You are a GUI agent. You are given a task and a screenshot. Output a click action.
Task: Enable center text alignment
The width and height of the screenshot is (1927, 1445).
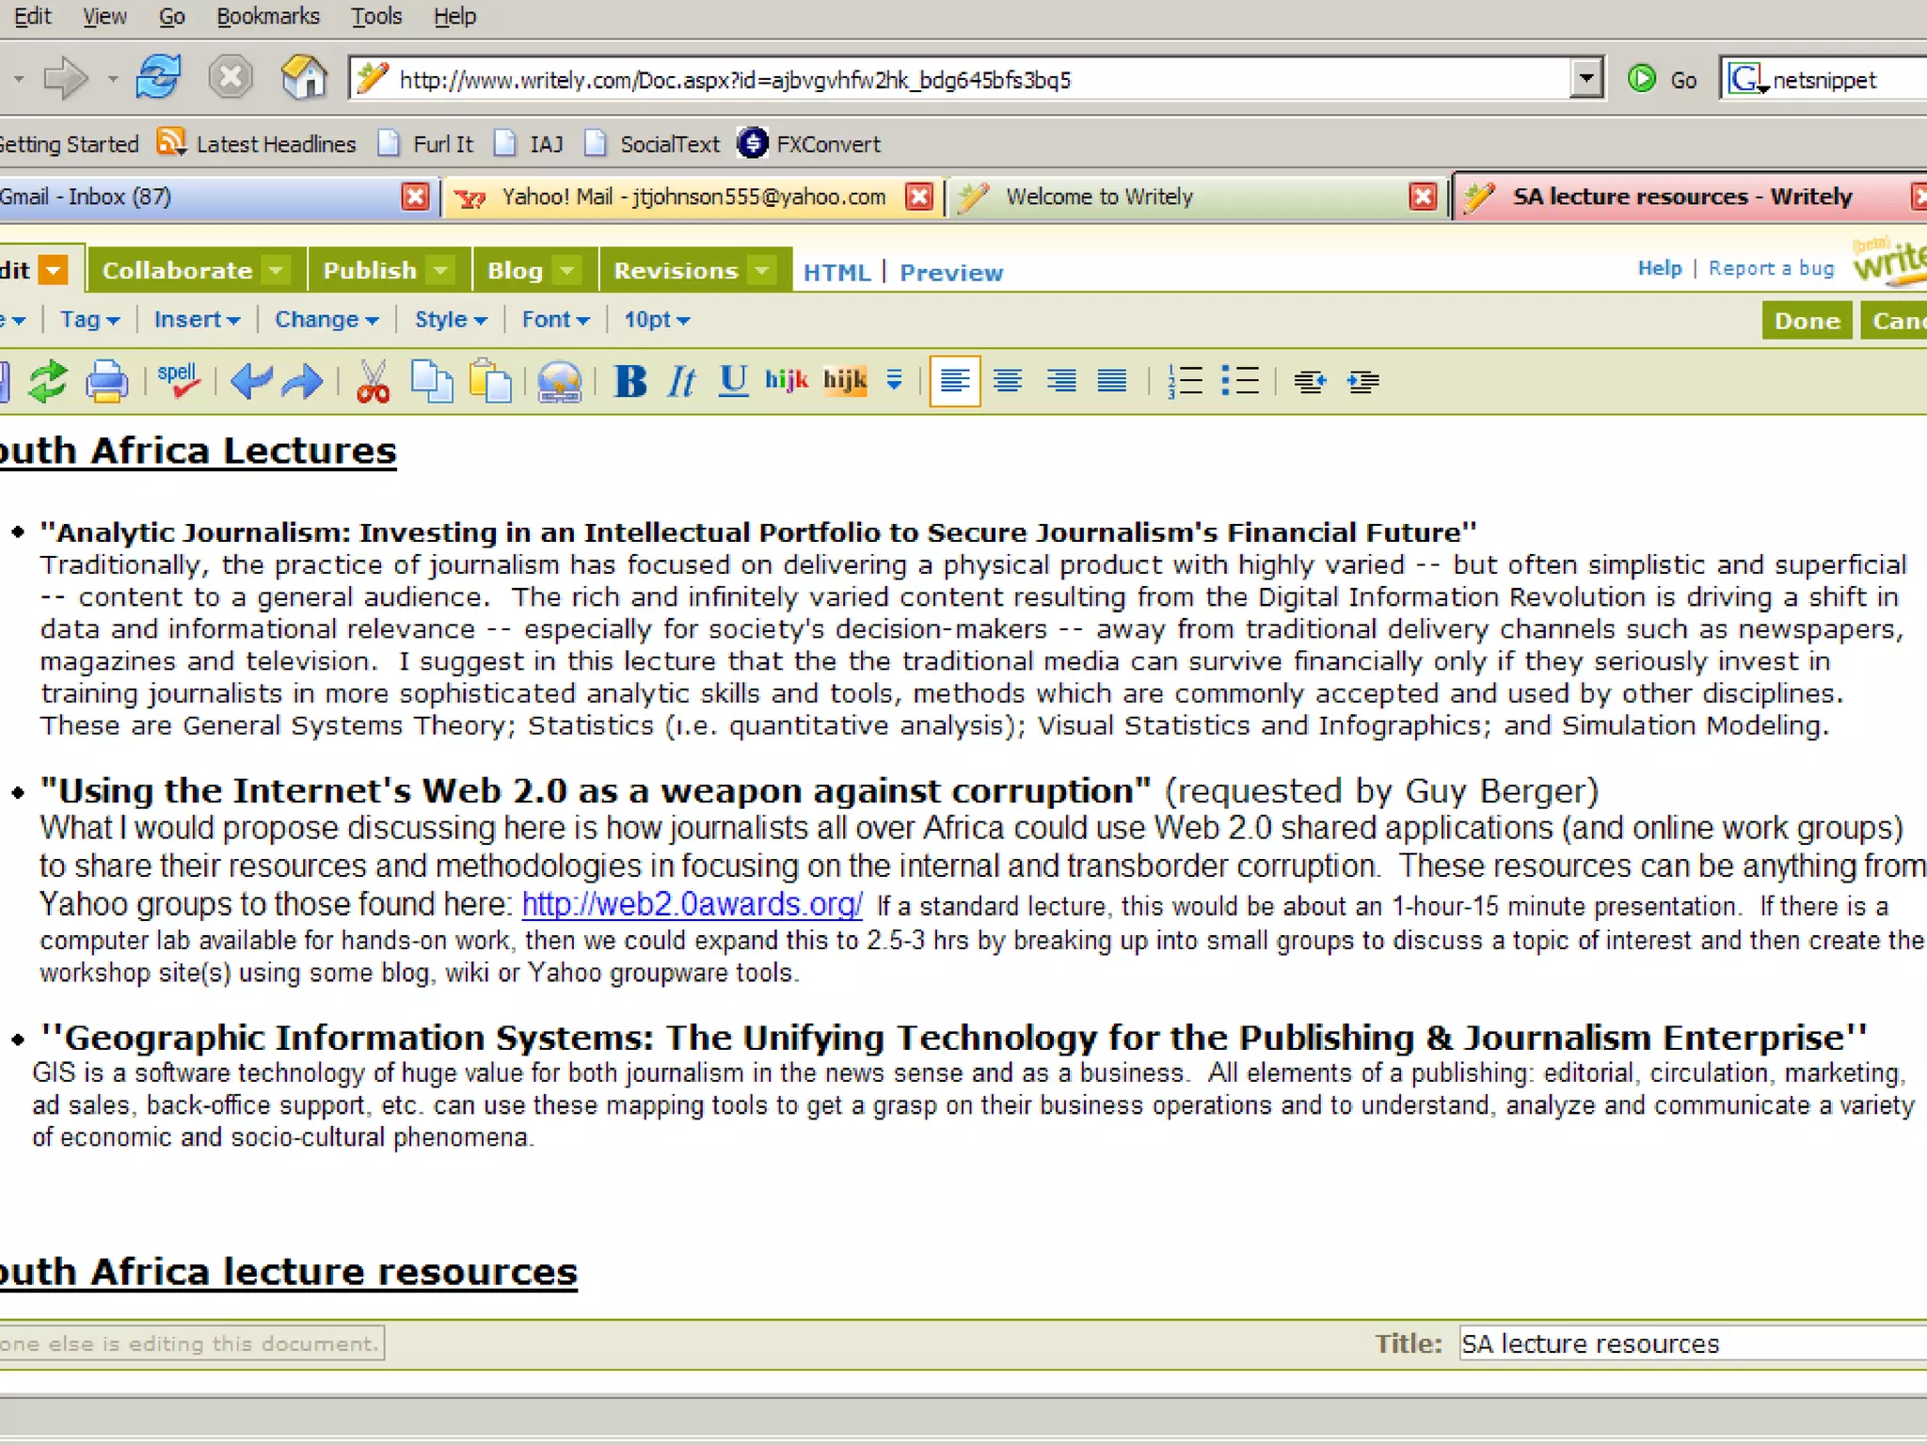(1008, 381)
